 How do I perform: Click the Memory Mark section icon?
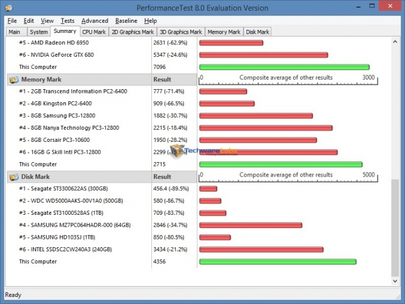click(x=14, y=80)
